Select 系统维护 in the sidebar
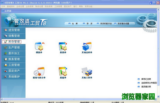Image resolution: width=160 pixels, height=103 pixels. click(x=13, y=77)
